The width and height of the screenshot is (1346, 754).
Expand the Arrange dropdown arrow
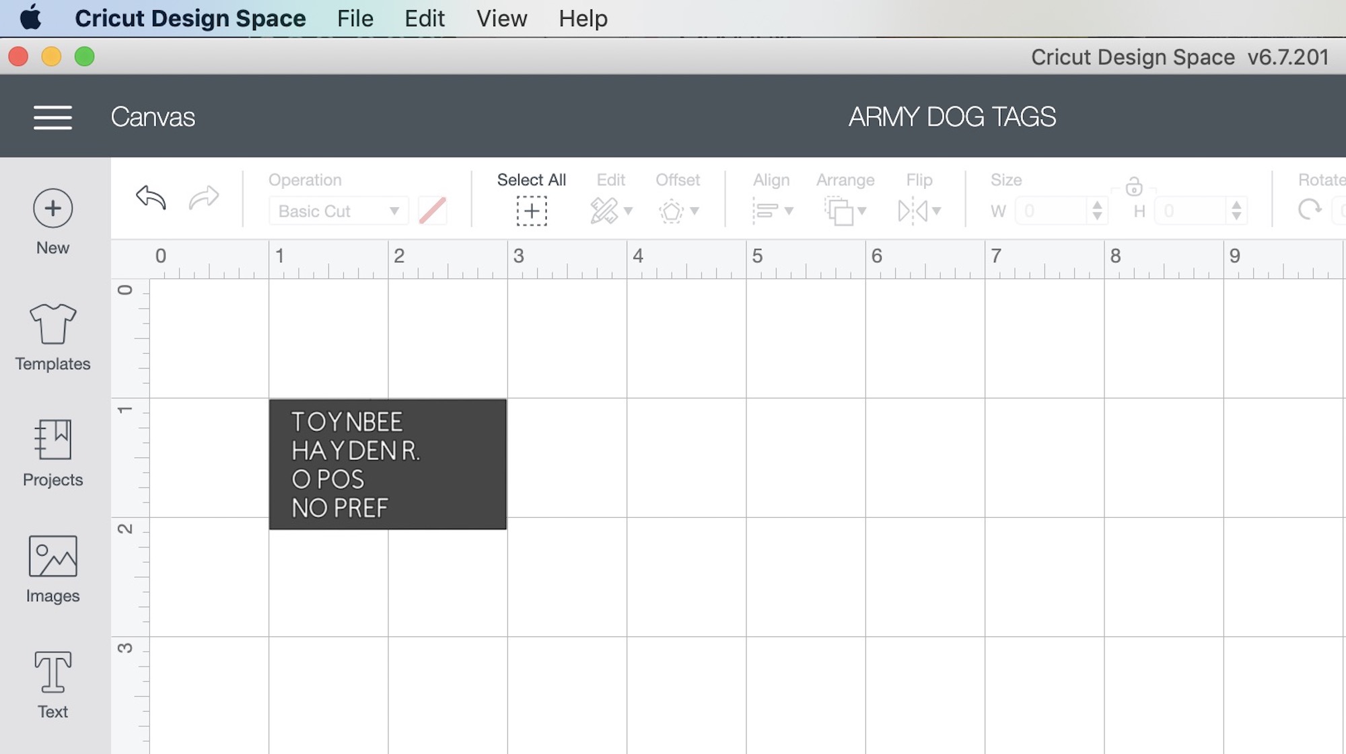point(862,211)
